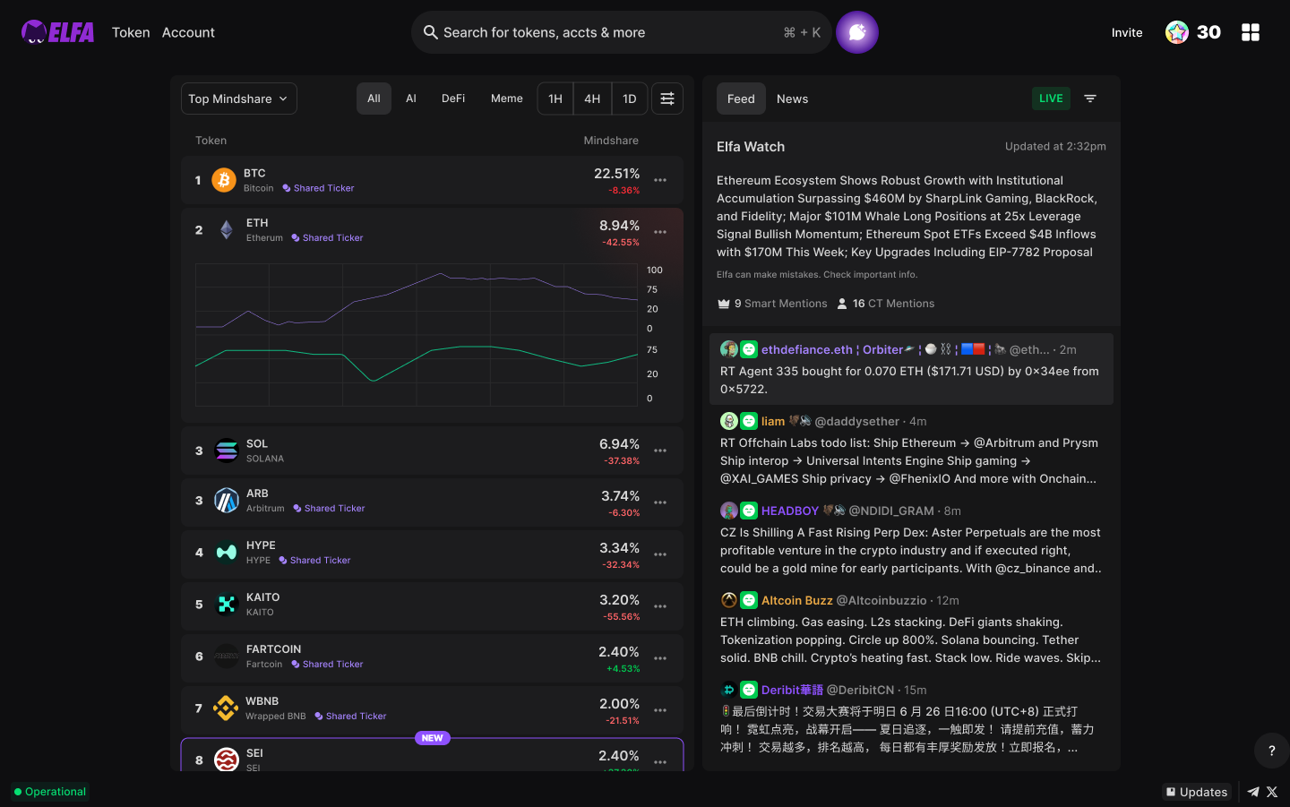Image resolution: width=1290 pixels, height=807 pixels.
Task: Click the Invite link
Action: pyautogui.click(x=1127, y=32)
